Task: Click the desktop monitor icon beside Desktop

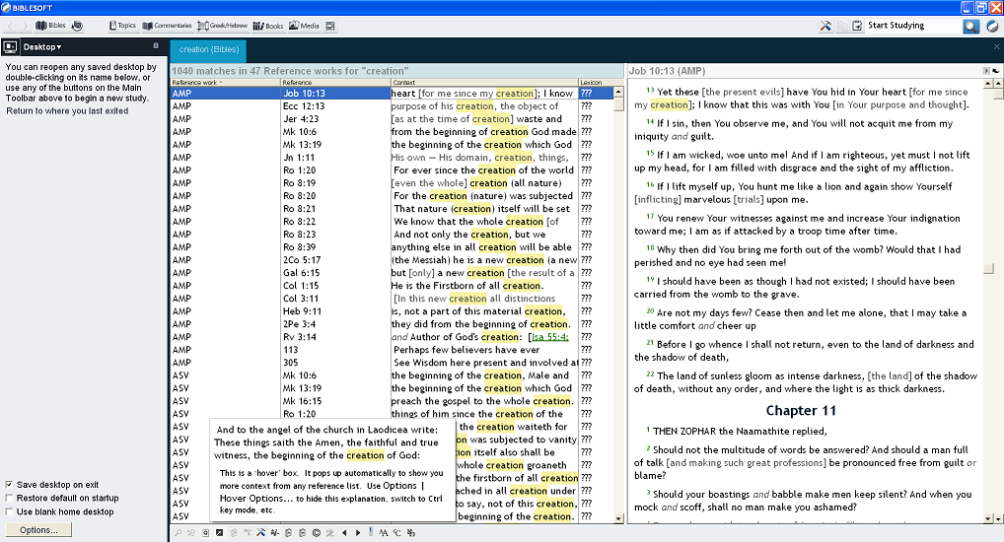Action: pos(10,46)
